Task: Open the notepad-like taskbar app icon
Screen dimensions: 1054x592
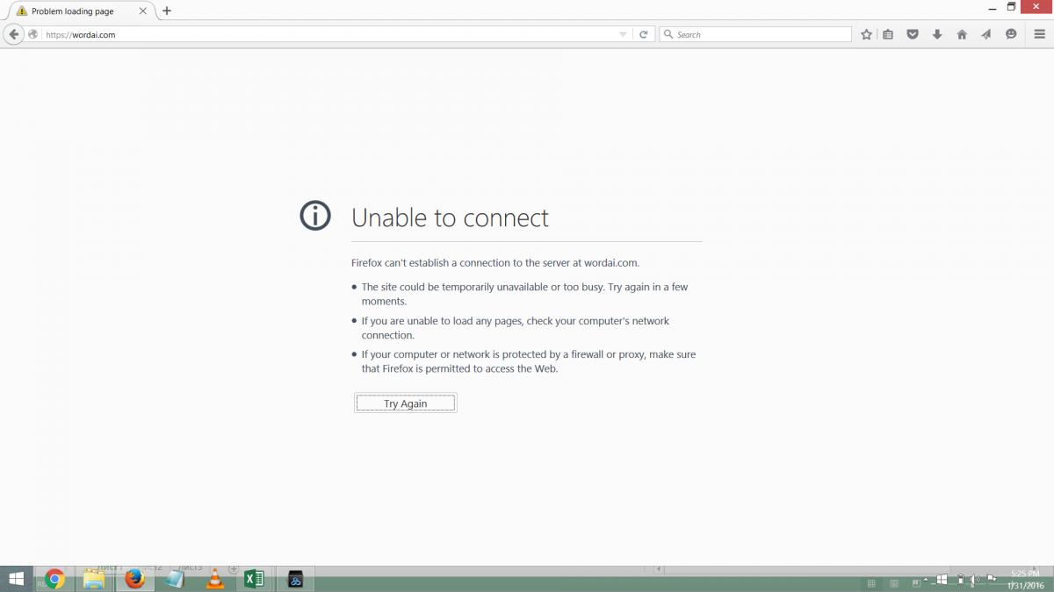Action: point(174,579)
